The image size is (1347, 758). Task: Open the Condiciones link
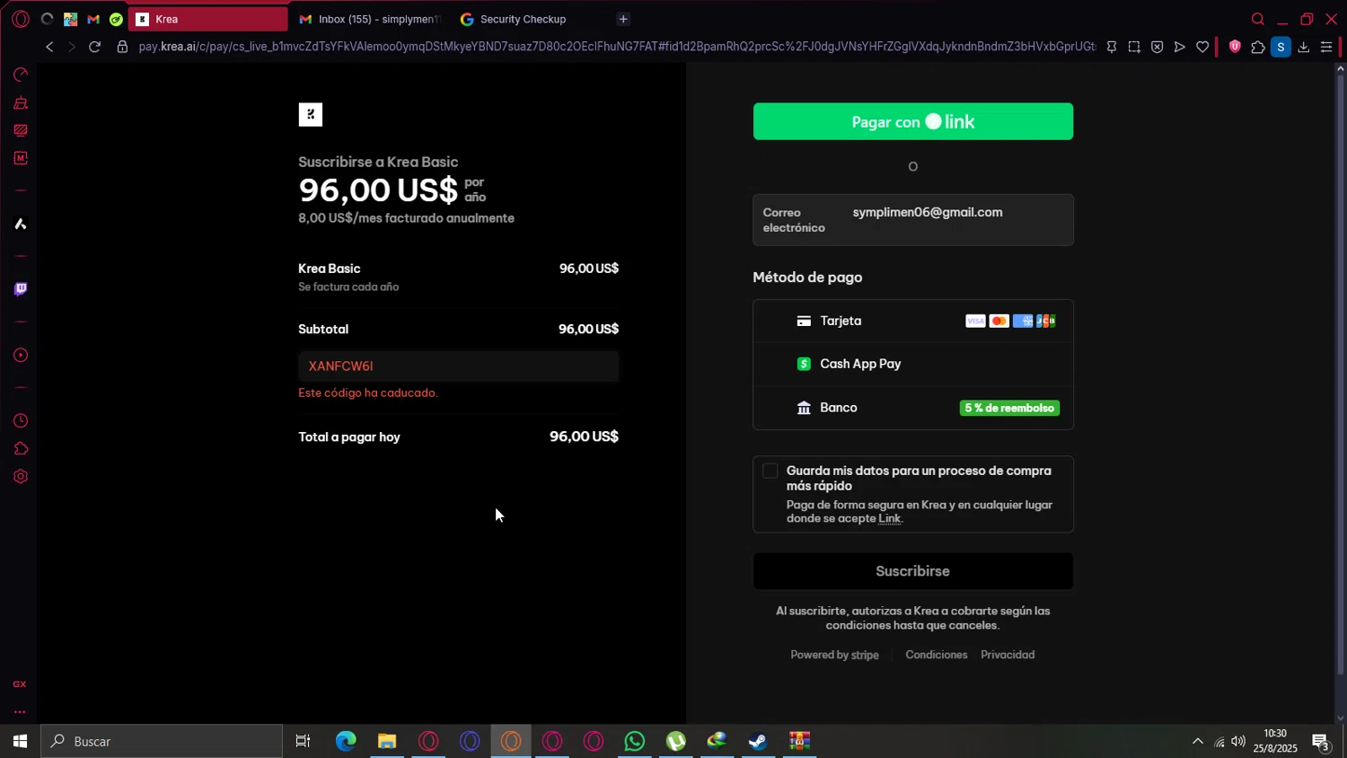pyautogui.click(x=937, y=655)
